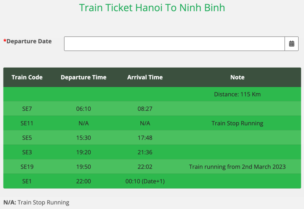
Task: Click the 08:27 arrival time cell
Action: (145, 109)
